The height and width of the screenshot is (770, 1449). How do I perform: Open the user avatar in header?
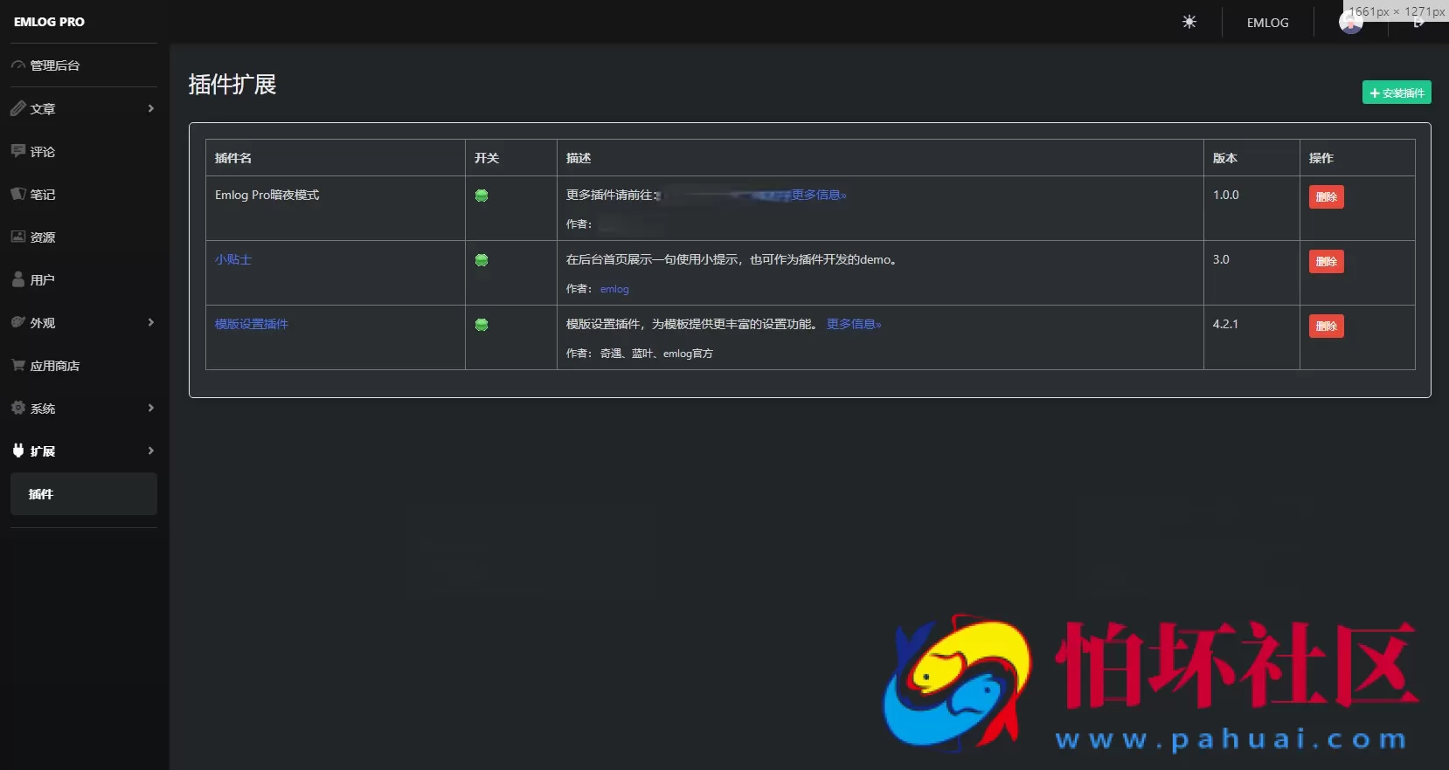point(1350,24)
